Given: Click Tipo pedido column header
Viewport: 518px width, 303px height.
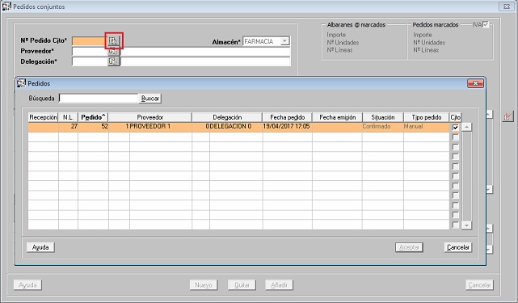Looking at the screenshot, I should 427,117.
